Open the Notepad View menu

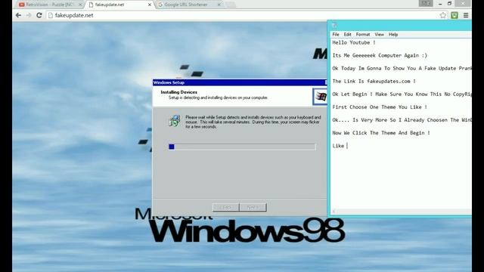tap(379, 35)
